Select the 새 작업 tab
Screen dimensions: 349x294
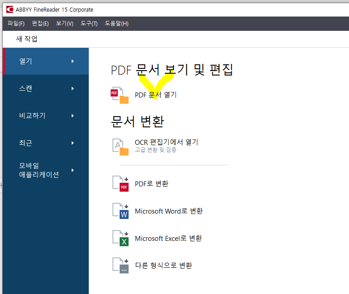27,39
